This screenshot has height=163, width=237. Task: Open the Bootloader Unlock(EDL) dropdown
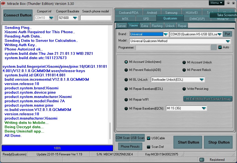coord(202,80)
